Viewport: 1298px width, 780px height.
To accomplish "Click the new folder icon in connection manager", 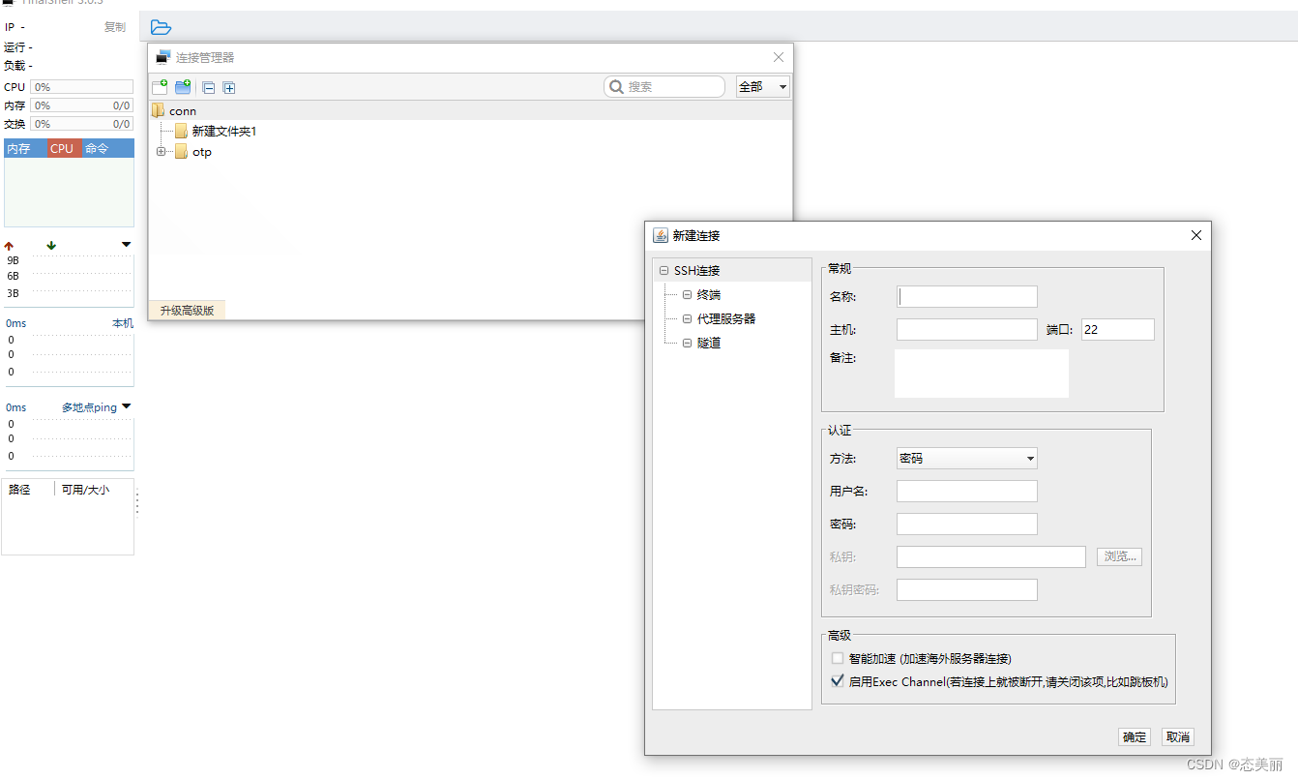I will [183, 87].
